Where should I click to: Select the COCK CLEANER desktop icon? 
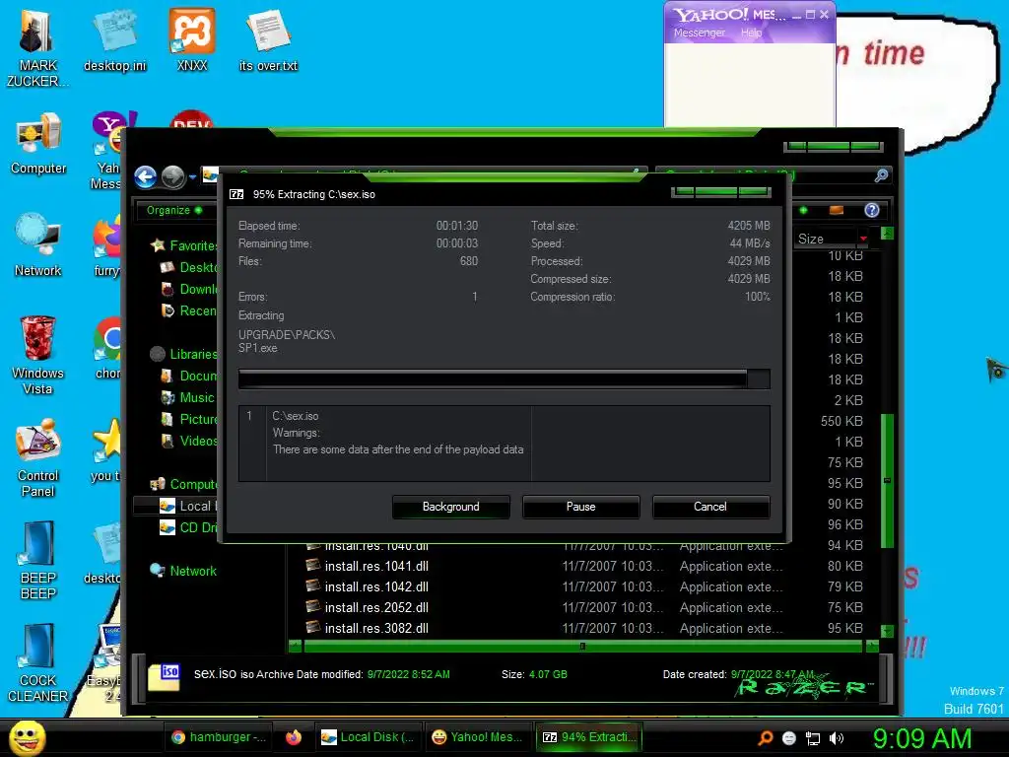[x=38, y=663]
